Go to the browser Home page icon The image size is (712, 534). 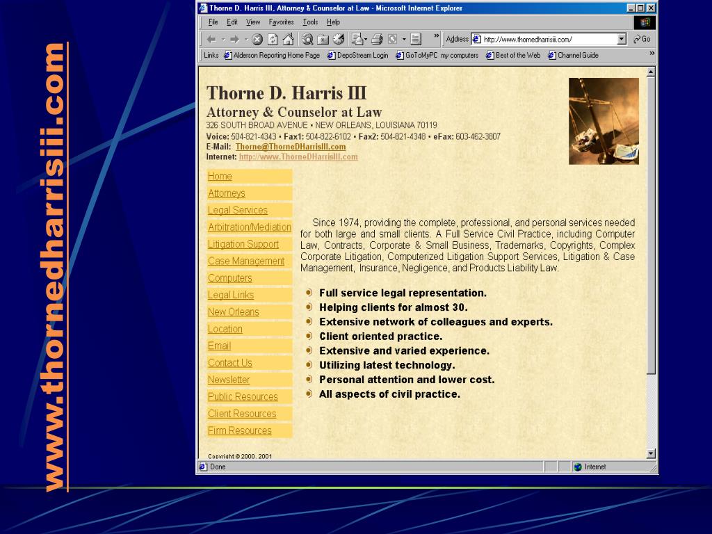click(289, 40)
